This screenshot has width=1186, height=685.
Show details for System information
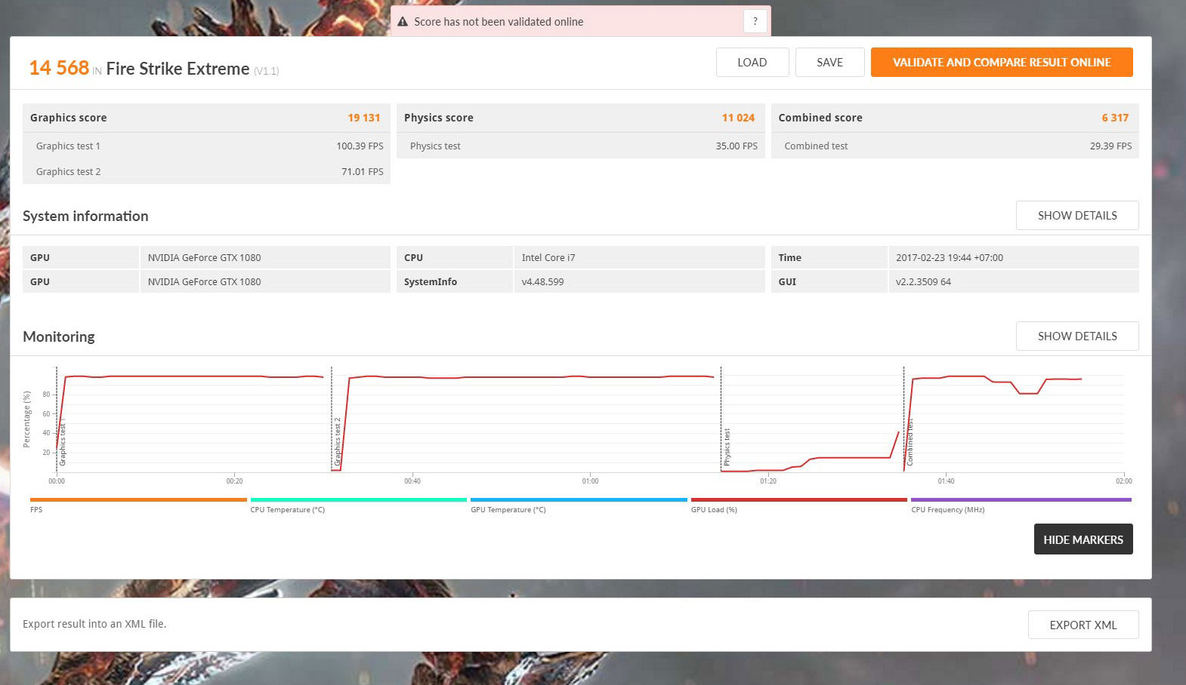[x=1076, y=216]
